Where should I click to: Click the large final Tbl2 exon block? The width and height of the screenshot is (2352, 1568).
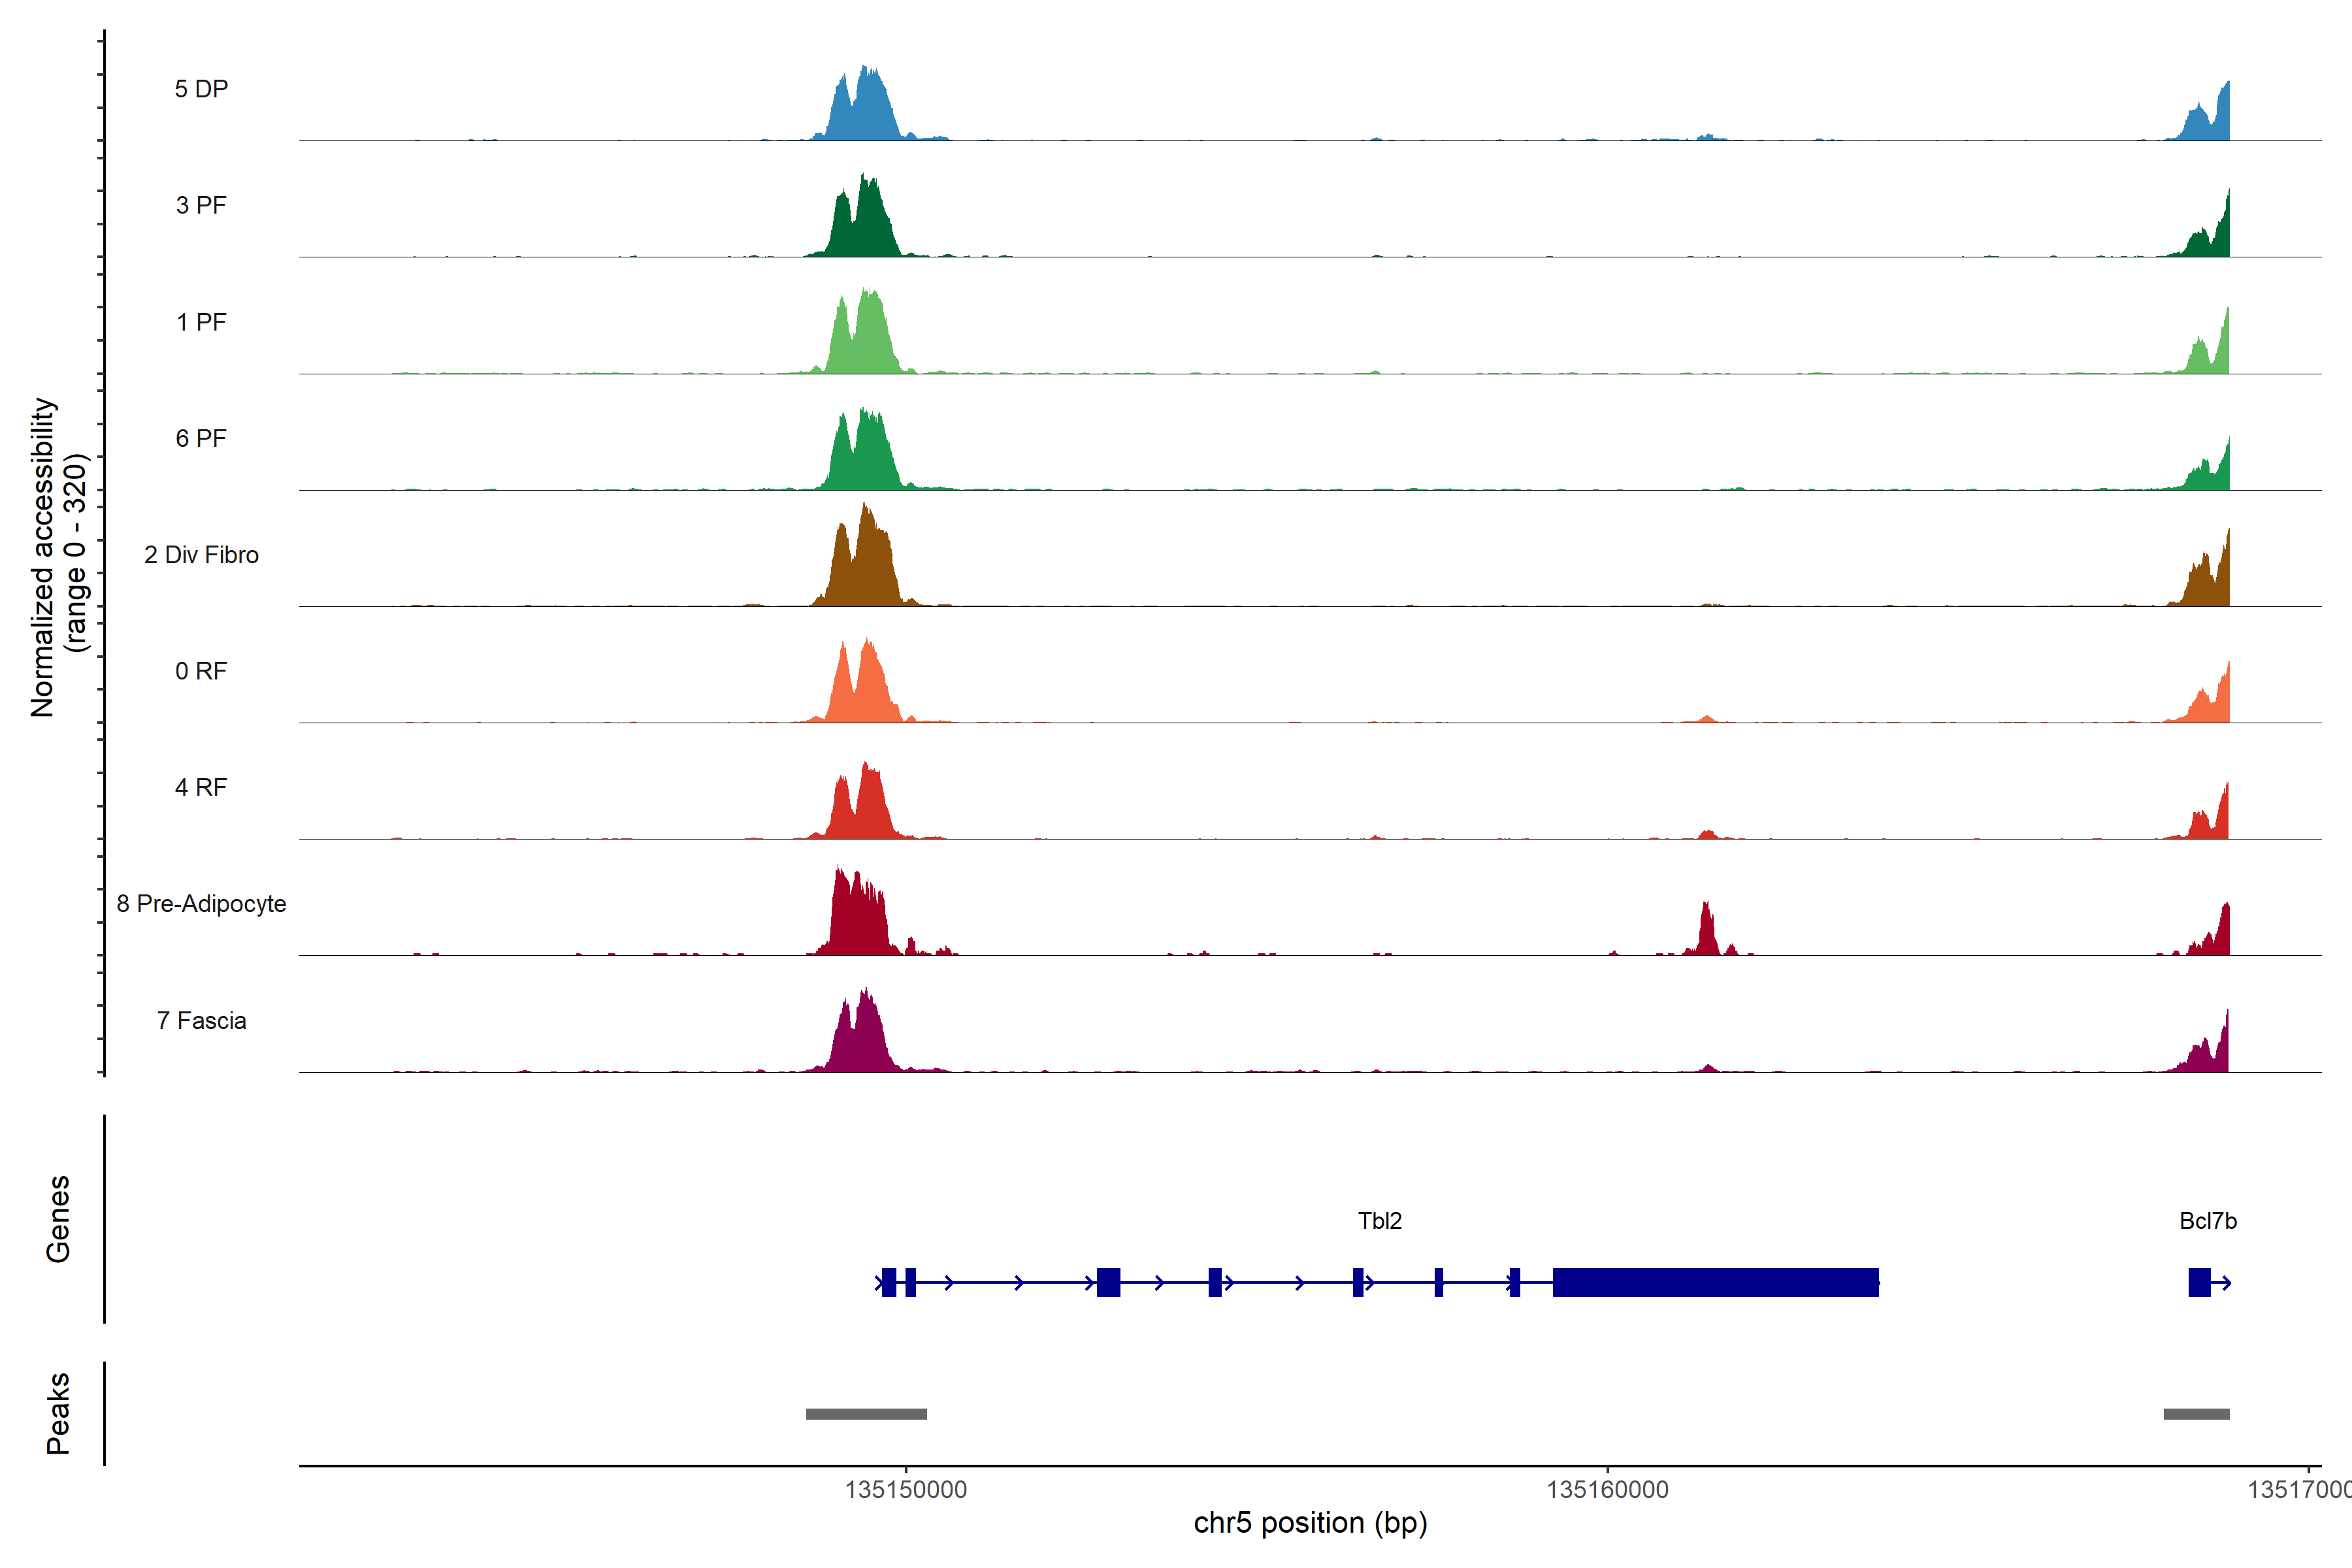[1715, 1282]
